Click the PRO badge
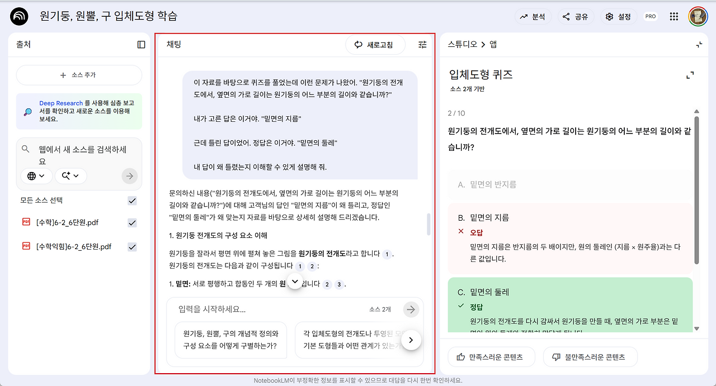716x386 pixels. coord(651,17)
